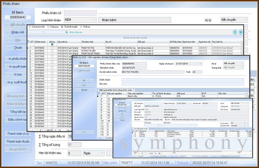Image resolution: width=259 pixels, height=168 pixels.
Task: Open the Ngày unit dropdown beside Hẹn tái khám
Action: click(x=102, y=153)
